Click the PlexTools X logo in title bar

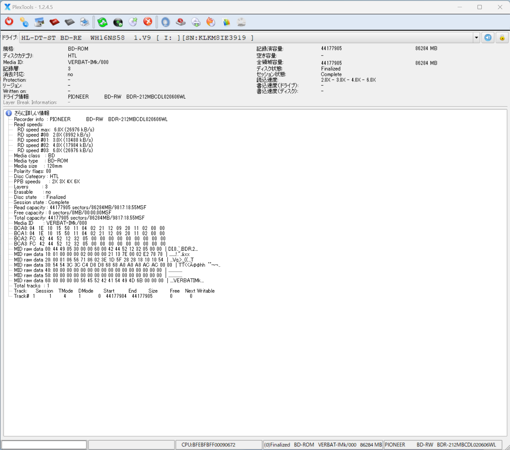point(7,7)
